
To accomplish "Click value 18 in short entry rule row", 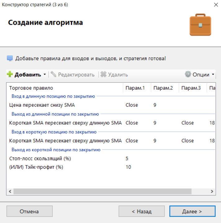I will [x=212, y=141].
